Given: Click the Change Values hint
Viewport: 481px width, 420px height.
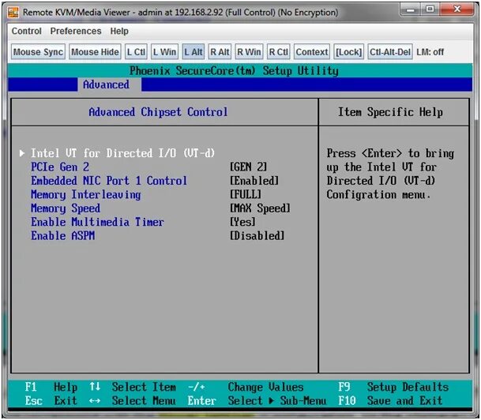Looking at the screenshot, I should [x=246, y=387].
